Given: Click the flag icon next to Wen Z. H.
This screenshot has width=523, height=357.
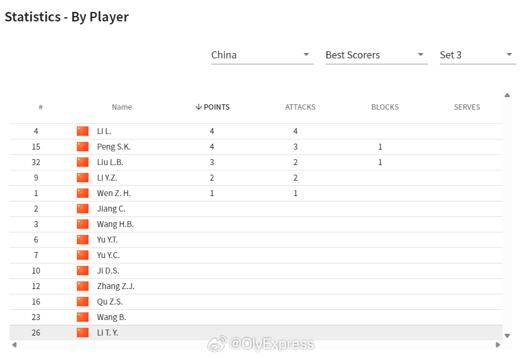Looking at the screenshot, I should point(83,193).
